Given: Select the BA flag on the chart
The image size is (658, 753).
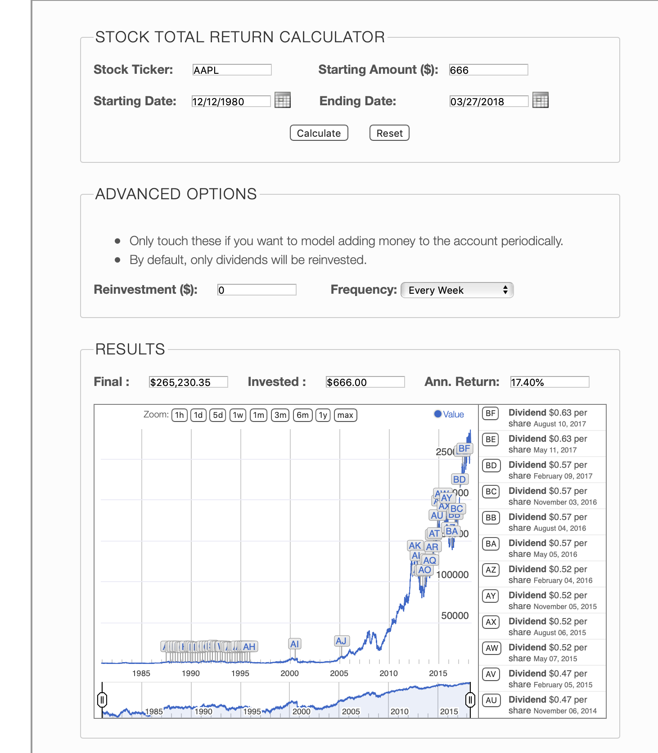Looking at the screenshot, I should coord(451,531).
